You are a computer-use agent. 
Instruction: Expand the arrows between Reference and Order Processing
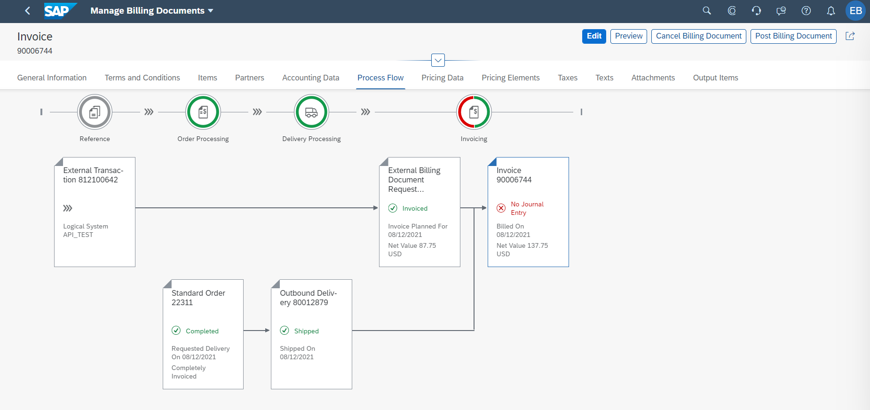(x=149, y=112)
